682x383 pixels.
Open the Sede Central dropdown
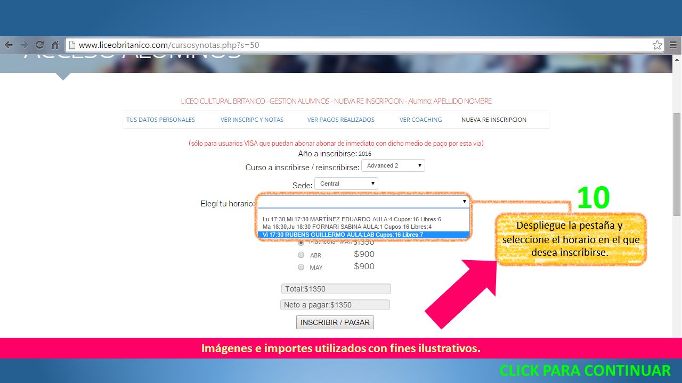point(346,184)
